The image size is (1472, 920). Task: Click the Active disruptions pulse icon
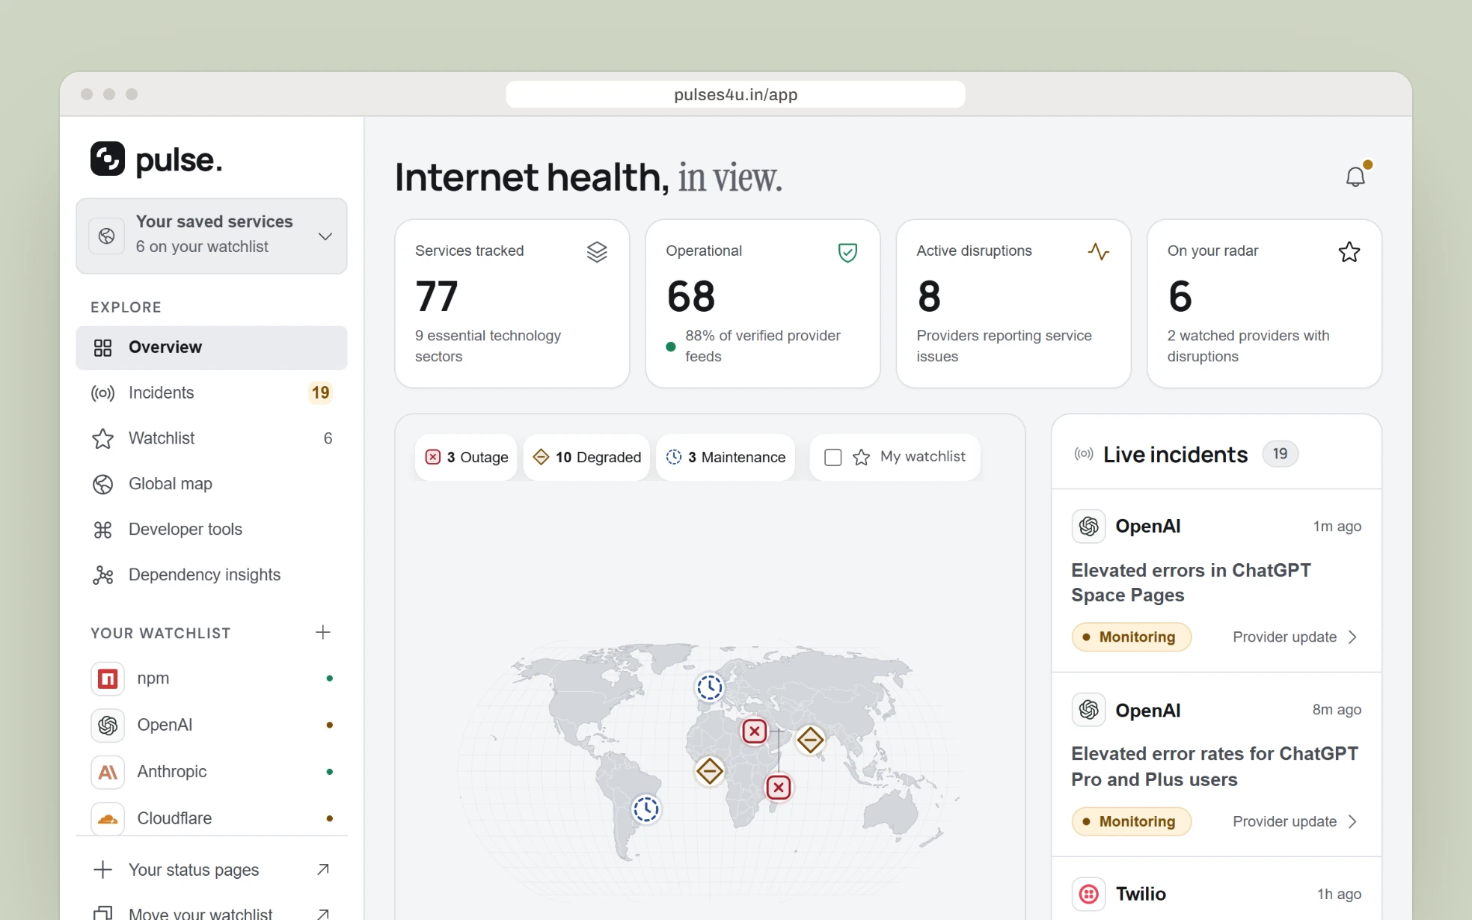1098,252
